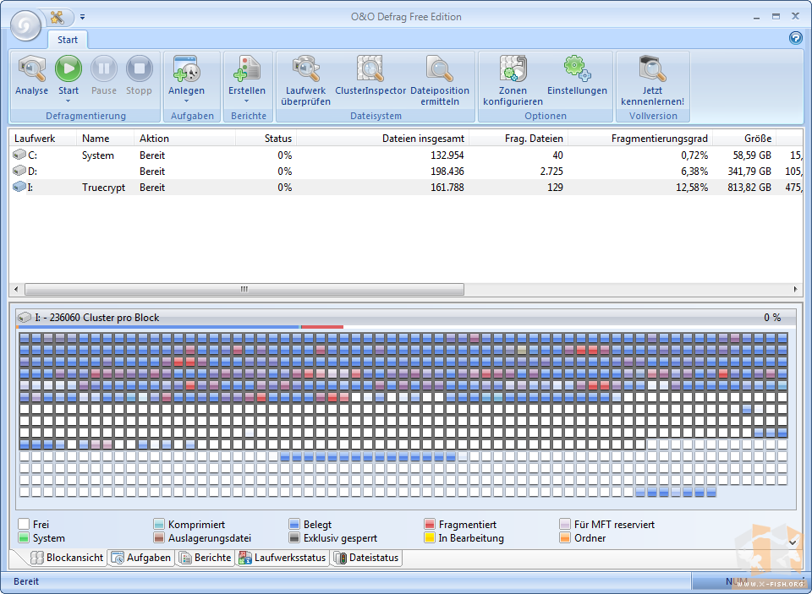Screen dimensions: 812x594
Task: Click the Frei legend color swatch
Action: tap(24, 524)
